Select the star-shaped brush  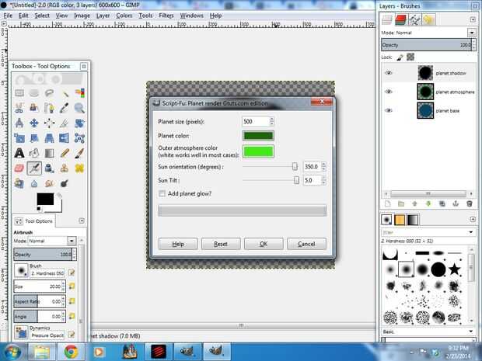pyautogui.click(x=454, y=269)
